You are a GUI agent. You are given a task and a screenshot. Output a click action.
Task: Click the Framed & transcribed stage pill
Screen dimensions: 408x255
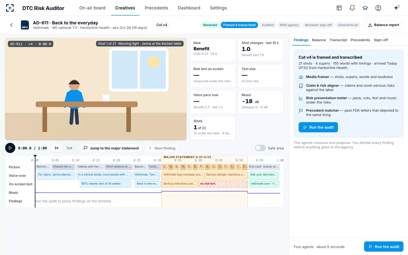click(x=239, y=25)
